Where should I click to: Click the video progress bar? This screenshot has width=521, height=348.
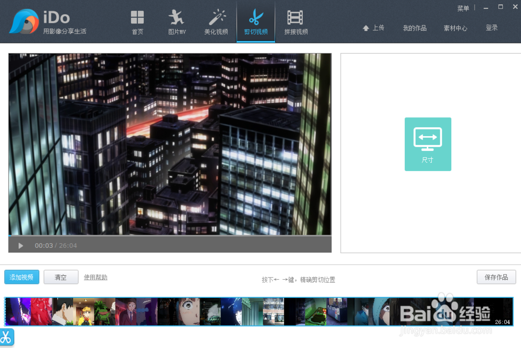click(170, 235)
